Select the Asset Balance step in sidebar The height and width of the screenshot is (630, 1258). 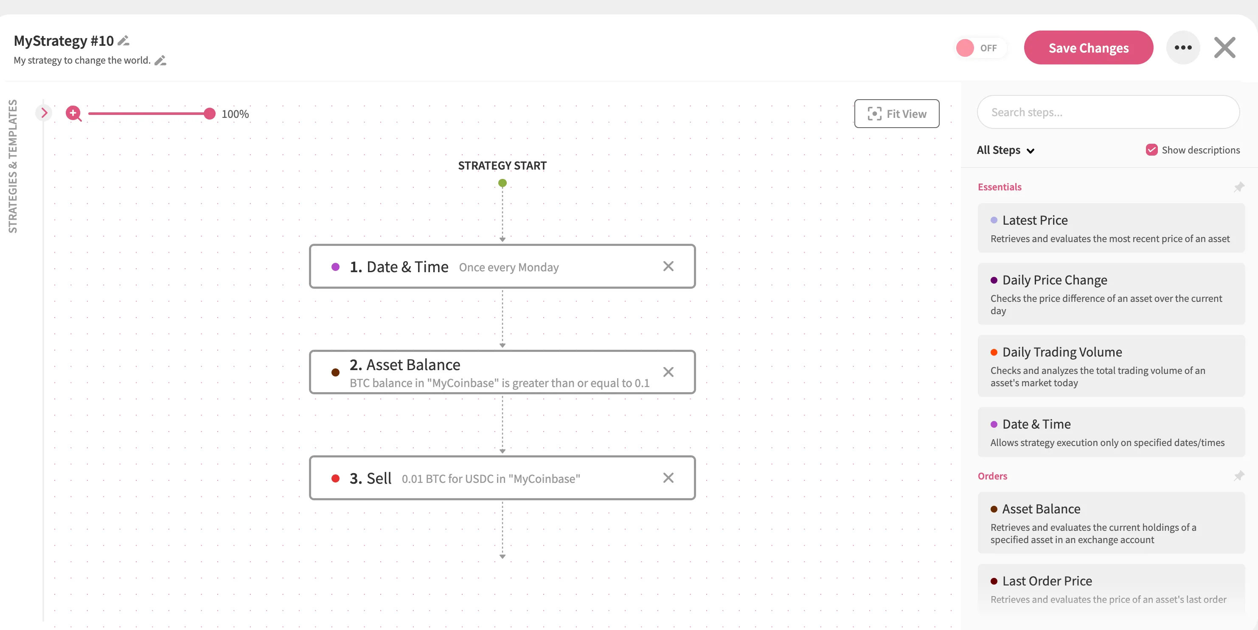pyautogui.click(x=1111, y=523)
